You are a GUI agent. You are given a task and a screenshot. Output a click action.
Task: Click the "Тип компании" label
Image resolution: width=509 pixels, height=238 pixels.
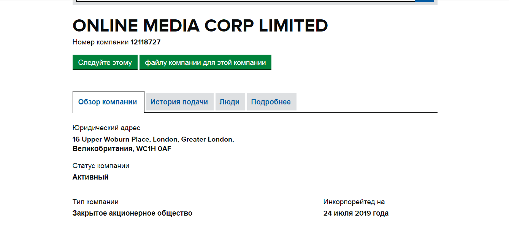[x=95, y=202]
